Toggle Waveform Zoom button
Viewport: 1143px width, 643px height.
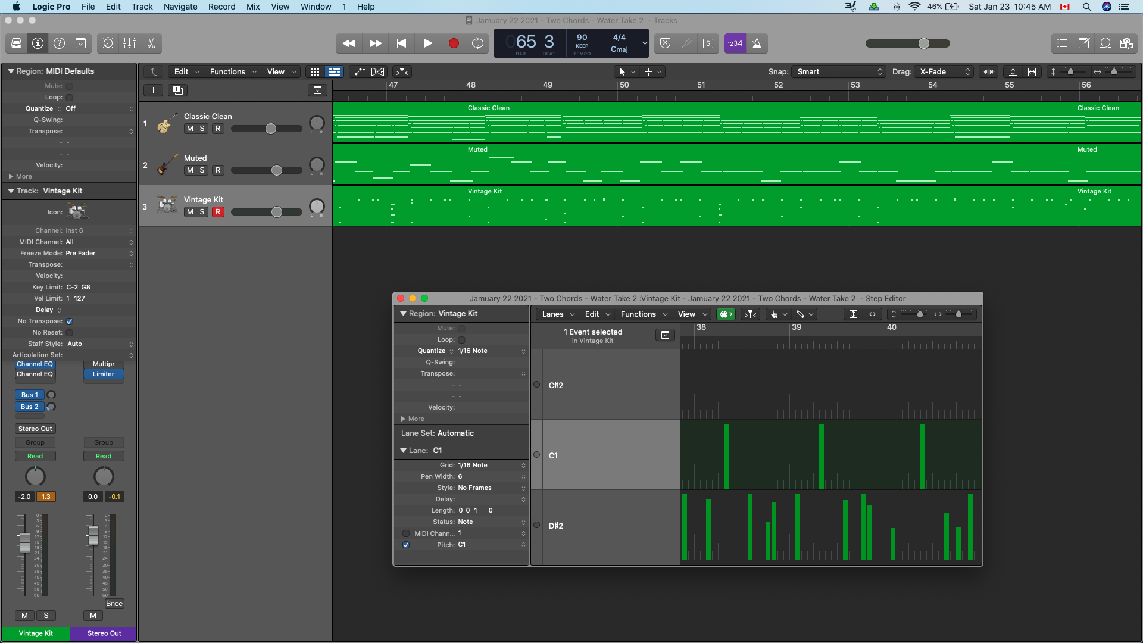point(989,72)
